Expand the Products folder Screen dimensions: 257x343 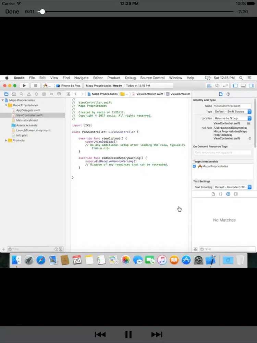click(6, 140)
